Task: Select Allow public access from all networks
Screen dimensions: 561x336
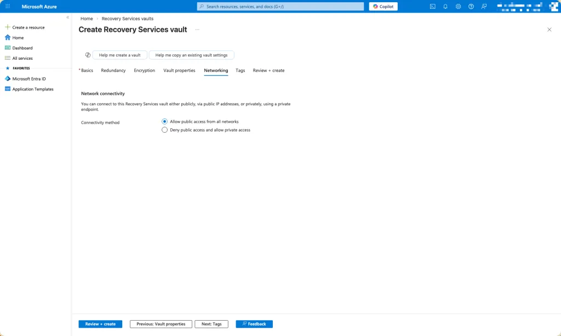Action: pyautogui.click(x=164, y=121)
